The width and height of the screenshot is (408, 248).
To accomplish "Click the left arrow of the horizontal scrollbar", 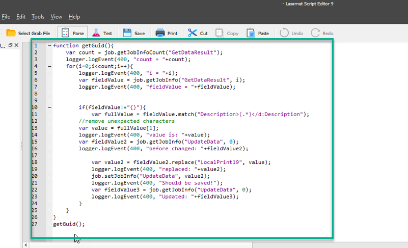I will tap(26, 245).
